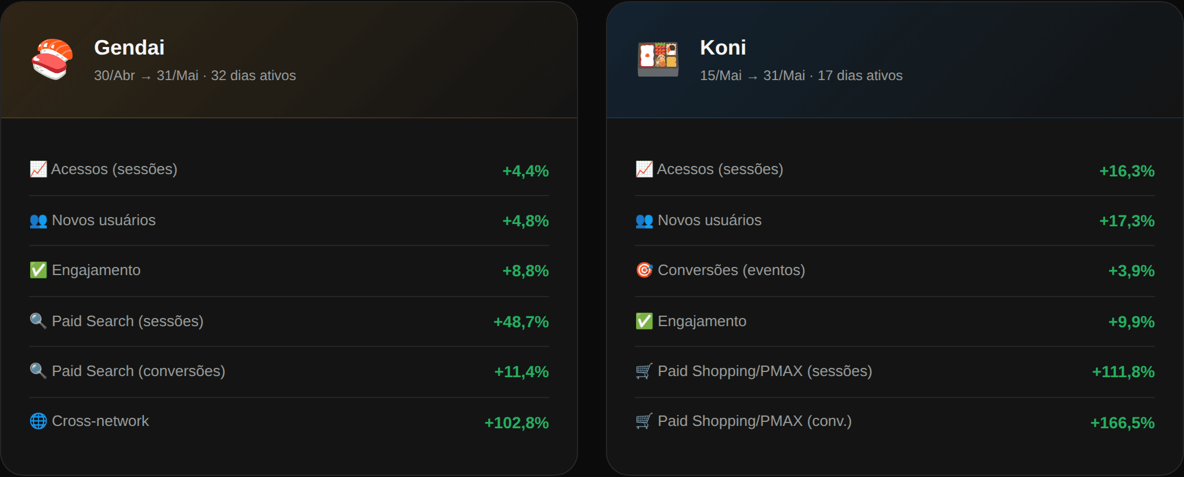Click the users icon beside Gendai Novos usuários

pos(38,221)
